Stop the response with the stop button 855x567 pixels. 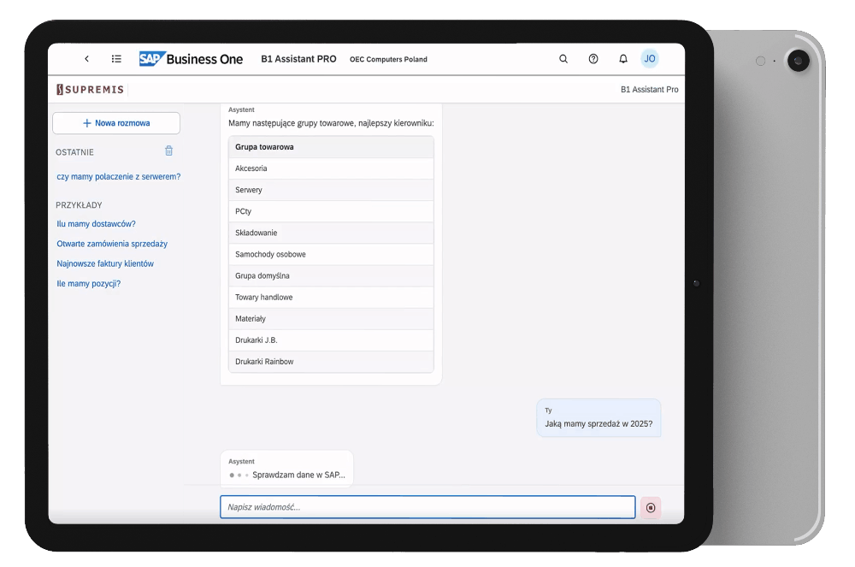click(651, 508)
